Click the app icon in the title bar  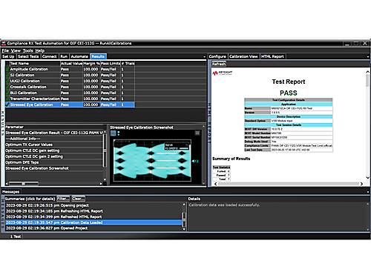point(4,43)
